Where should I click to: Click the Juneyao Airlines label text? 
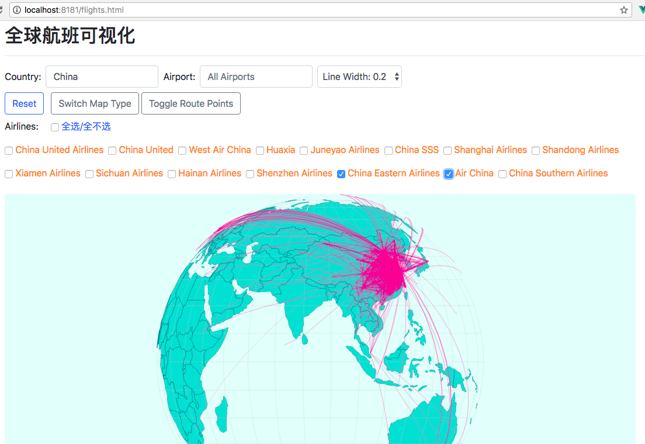345,150
